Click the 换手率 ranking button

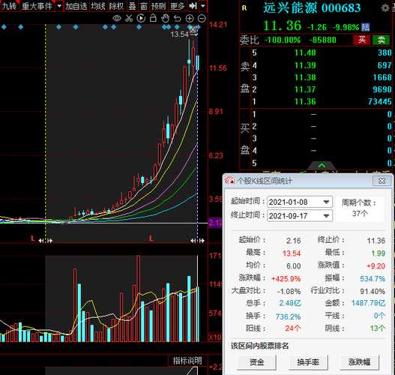tap(308, 362)
